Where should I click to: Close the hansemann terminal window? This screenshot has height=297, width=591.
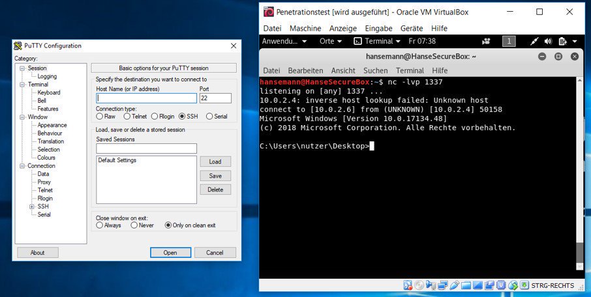tap(575, 57)
